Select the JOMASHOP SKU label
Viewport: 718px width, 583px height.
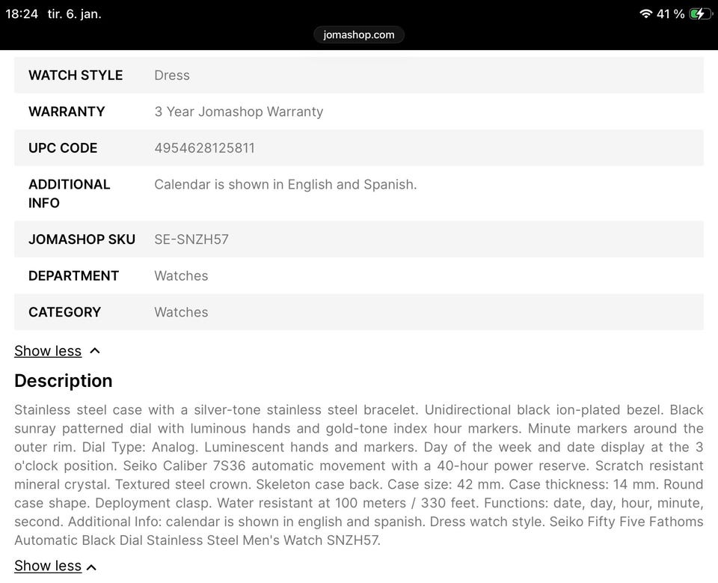(x=82, y=239)
